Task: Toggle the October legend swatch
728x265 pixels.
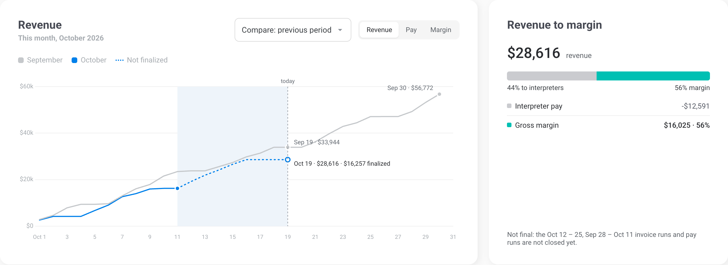Action: tap(74, 60)
